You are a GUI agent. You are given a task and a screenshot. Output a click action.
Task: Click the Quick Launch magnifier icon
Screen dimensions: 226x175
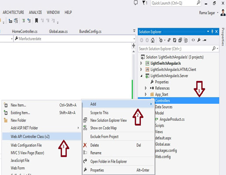pos(198,3)
